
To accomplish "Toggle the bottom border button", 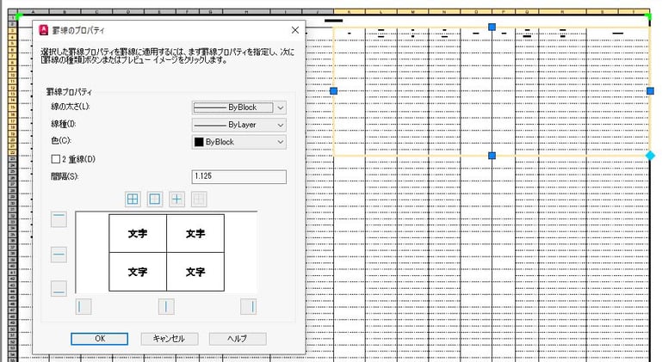I will [x=59, y=289].
